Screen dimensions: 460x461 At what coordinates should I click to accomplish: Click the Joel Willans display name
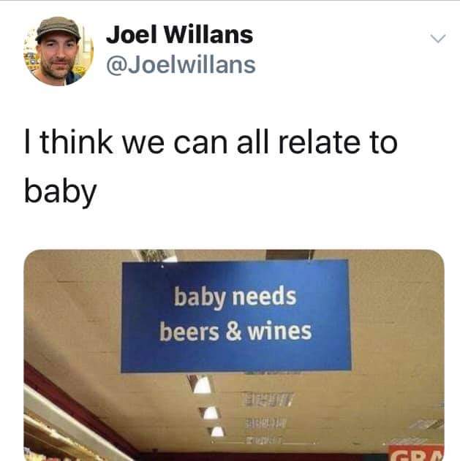(179, 34)
